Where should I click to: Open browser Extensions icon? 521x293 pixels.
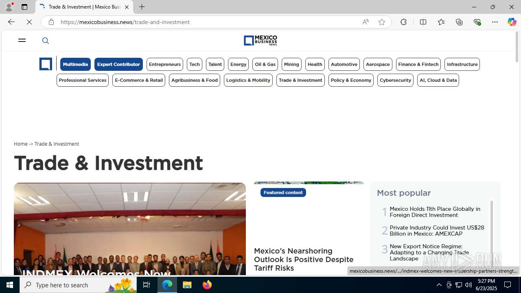[403, 22]
